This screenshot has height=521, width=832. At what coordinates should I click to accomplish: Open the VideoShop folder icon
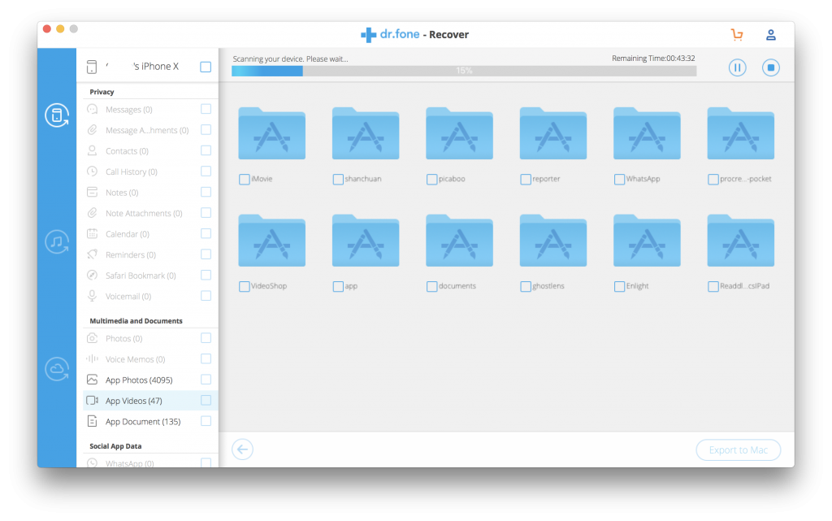point(271,241)
